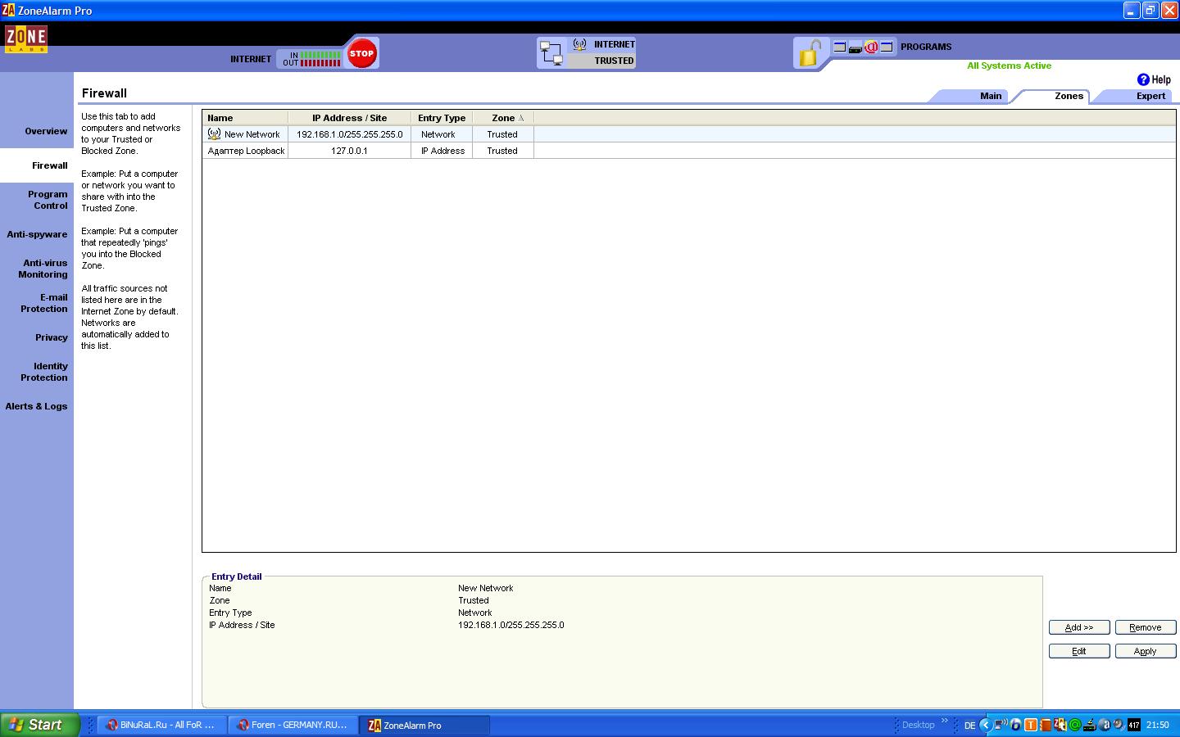Click the red address book tray icon
Viewport: 1180px width, 737px height.
coord(1046,725)
